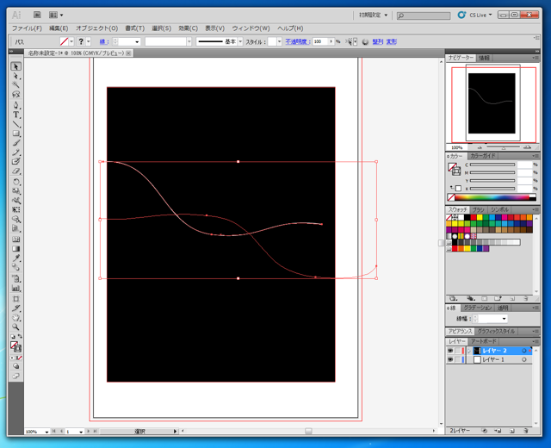This screenshot has height=448, width=551.
Task: Open the stroke weight dropdown in control bar
Action: [x=136, y=41]
